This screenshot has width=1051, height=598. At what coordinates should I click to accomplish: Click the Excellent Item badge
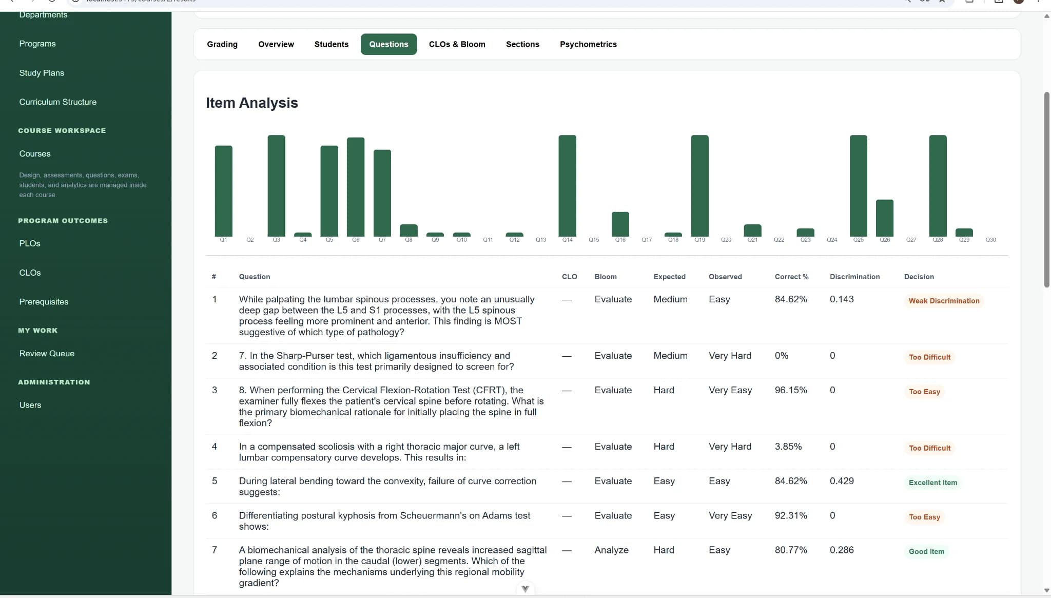coord(932,483)
